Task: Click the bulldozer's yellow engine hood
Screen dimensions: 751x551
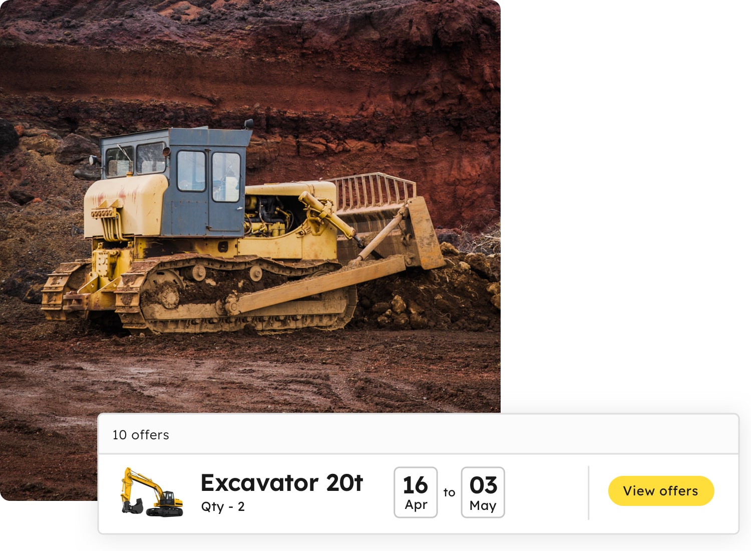Action: pyautogui.click(x=125, y=205)
